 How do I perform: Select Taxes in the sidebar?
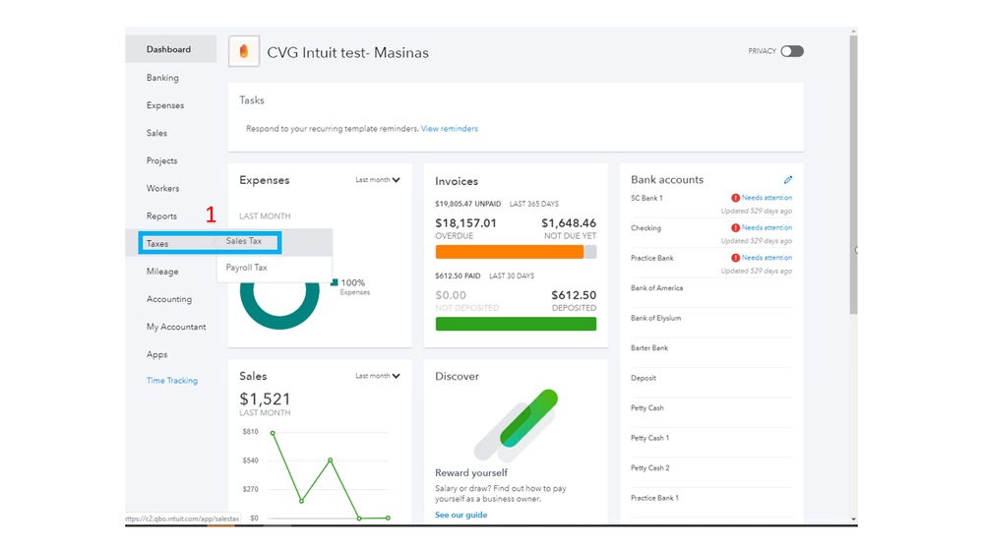pos(157,244)
